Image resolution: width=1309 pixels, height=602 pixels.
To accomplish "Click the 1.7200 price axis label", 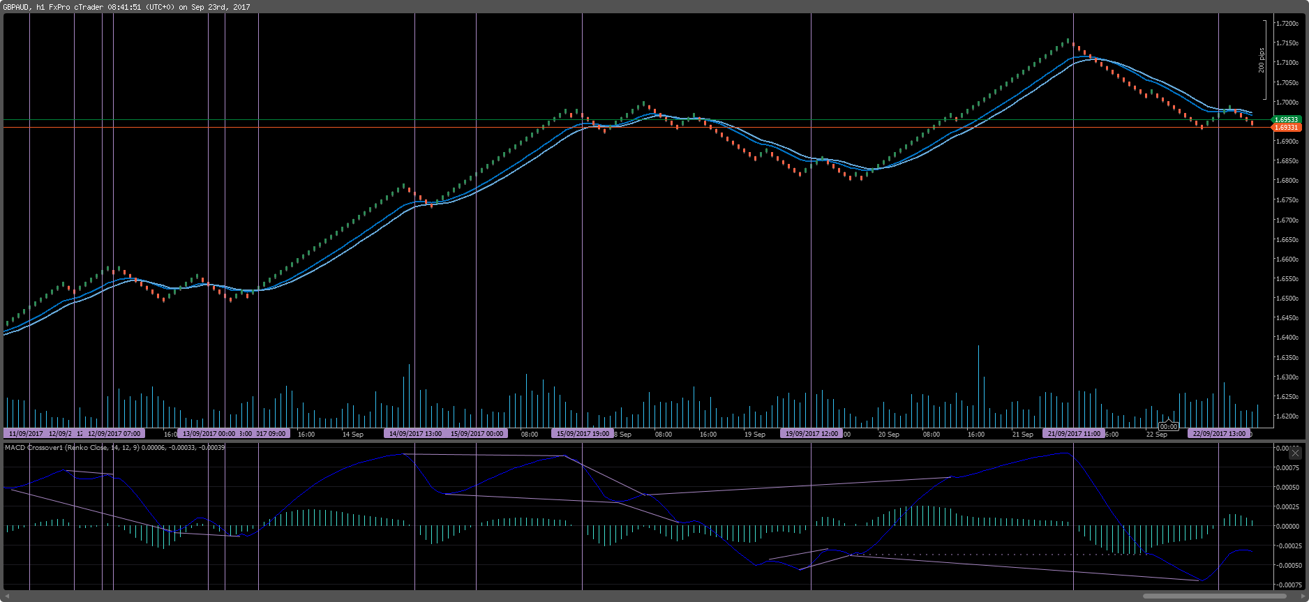I will pos(1288,24).
